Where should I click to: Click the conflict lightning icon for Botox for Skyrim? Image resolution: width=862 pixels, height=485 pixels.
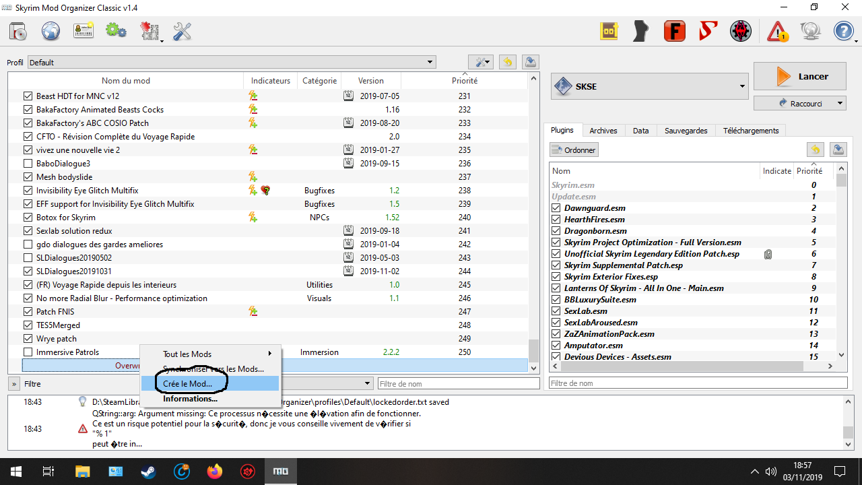click(253, 217)
